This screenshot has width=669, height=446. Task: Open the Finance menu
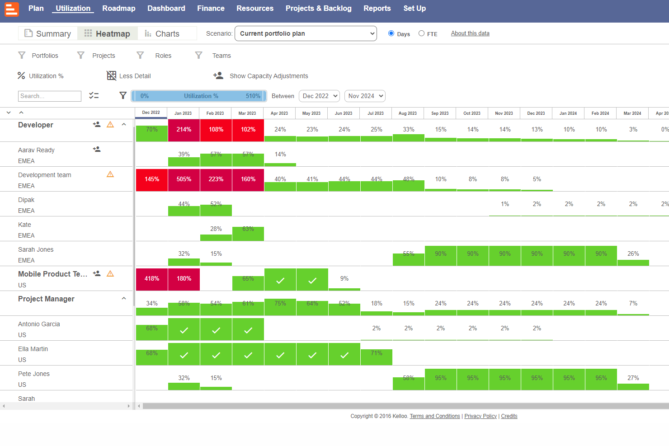(211, 8)
